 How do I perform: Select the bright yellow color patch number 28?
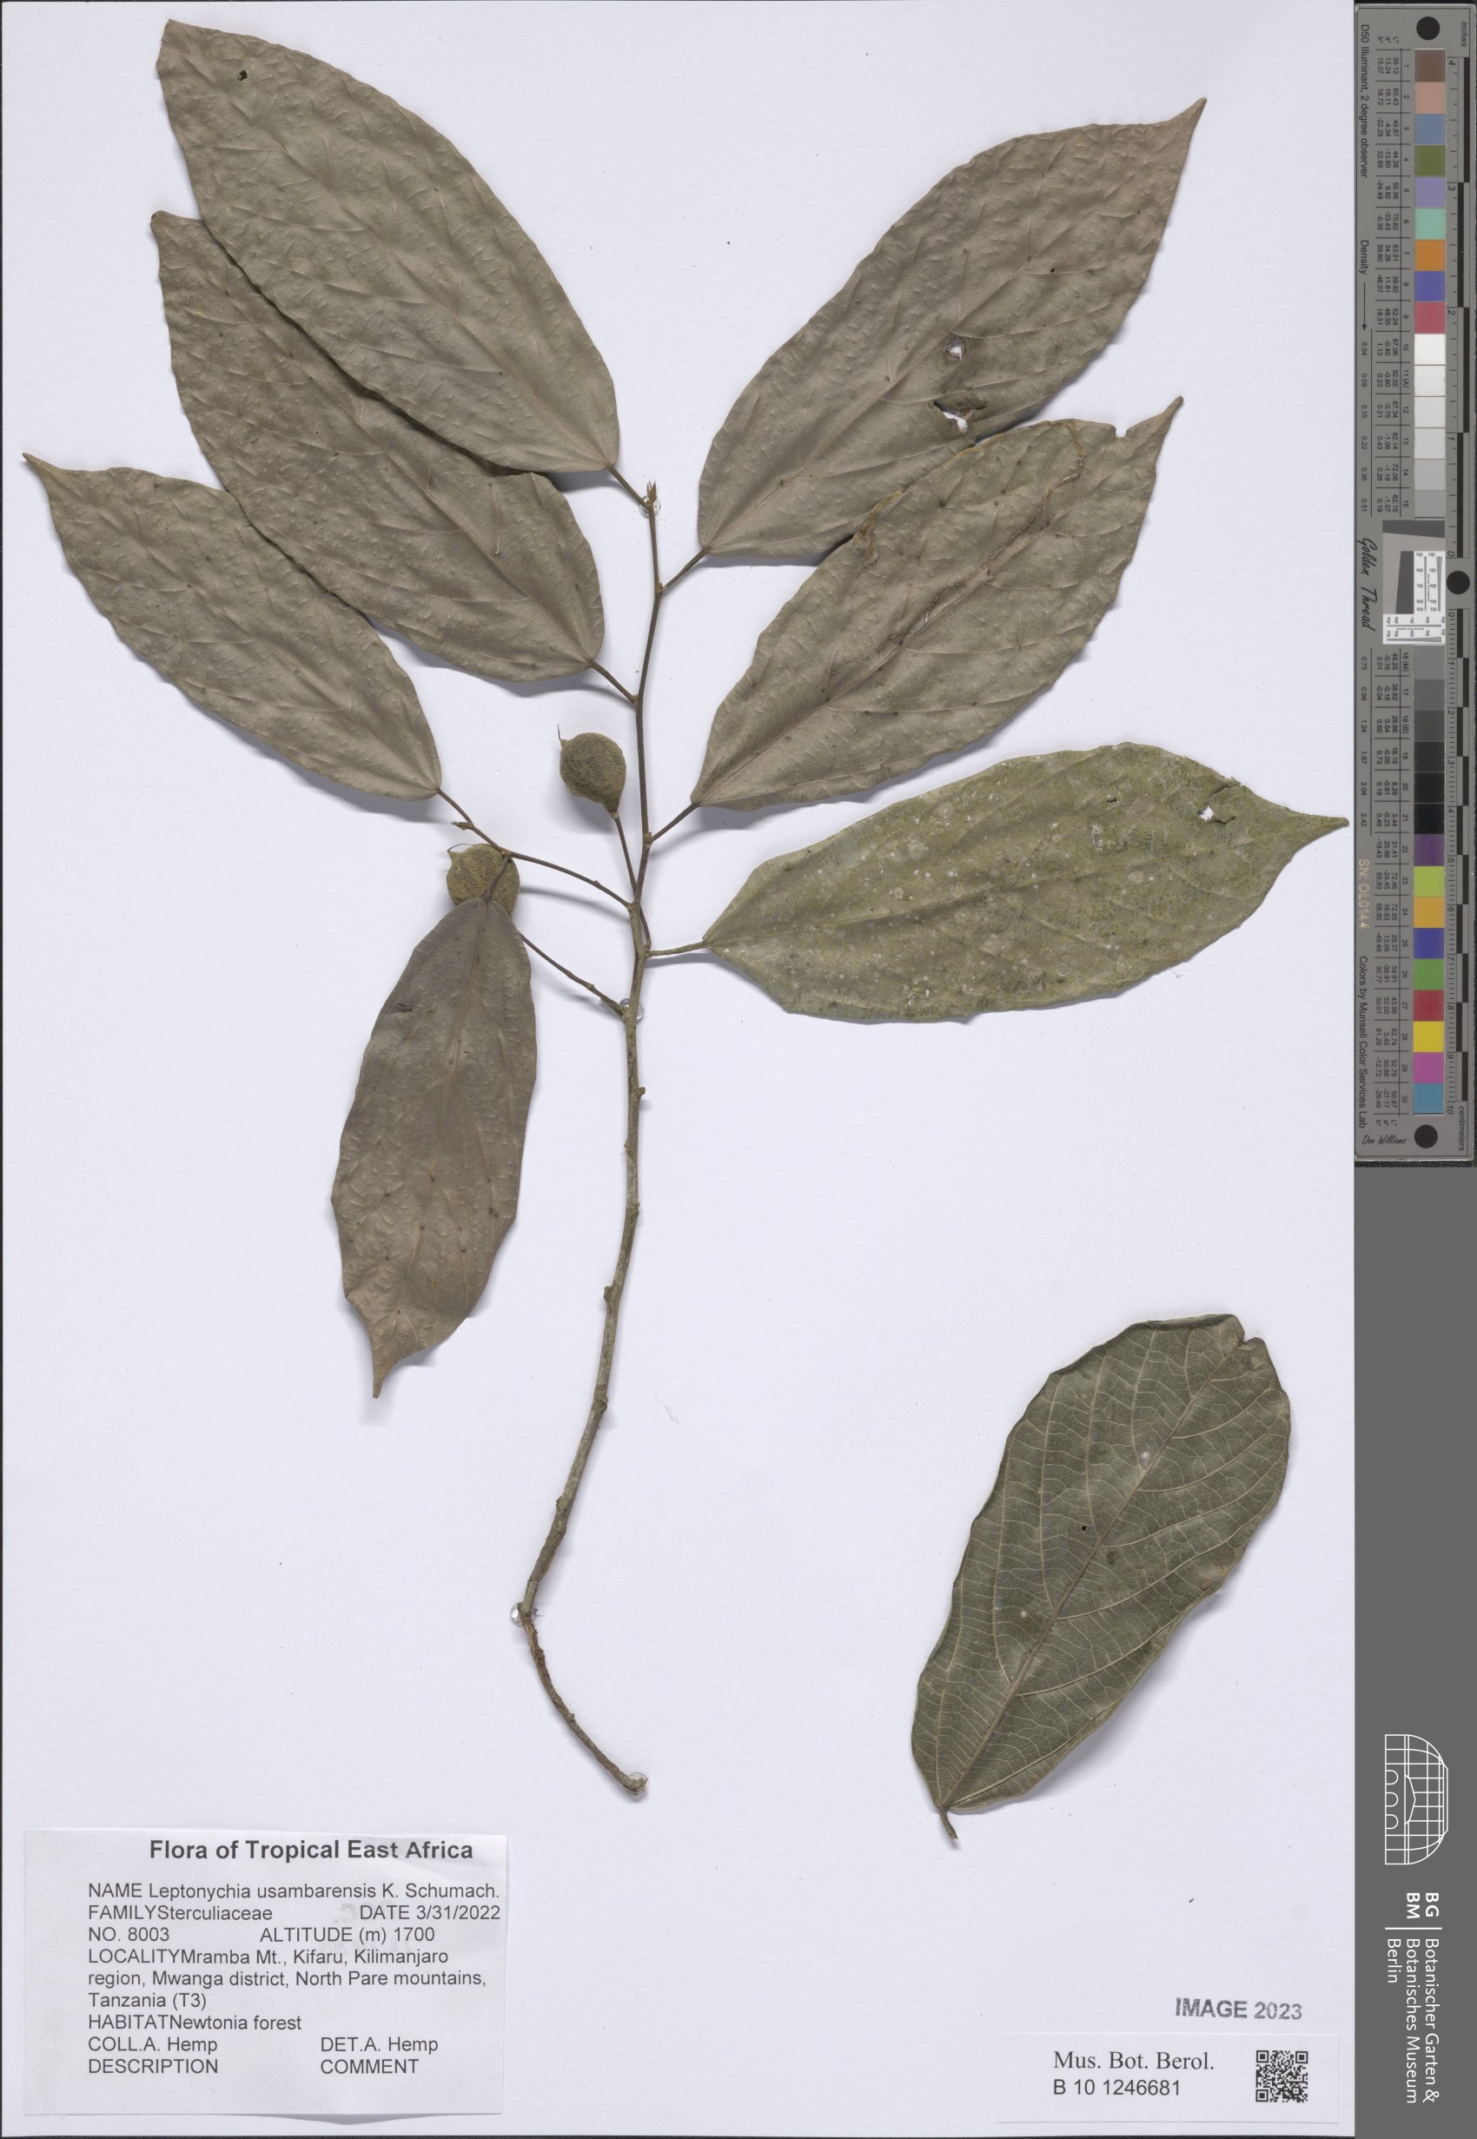(1429, 1036)
